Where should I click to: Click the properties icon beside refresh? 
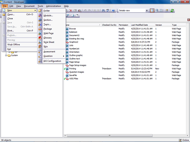(x=167, y=11)
